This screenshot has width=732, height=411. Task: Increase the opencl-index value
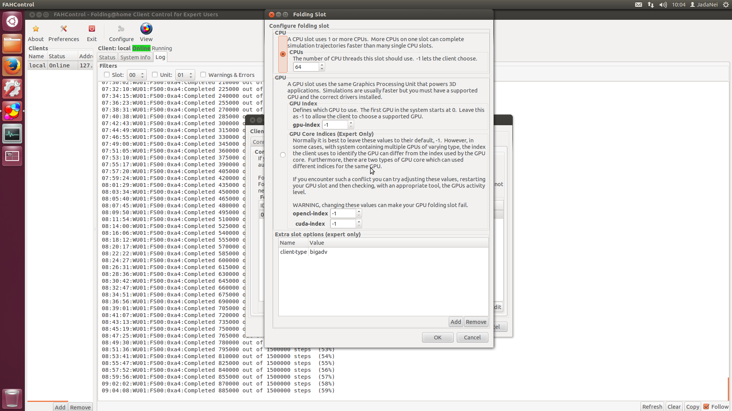click(x=359, y=212)
